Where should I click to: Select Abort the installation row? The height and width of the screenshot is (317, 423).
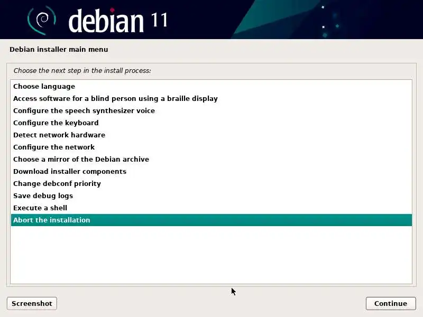coord(212,220)
